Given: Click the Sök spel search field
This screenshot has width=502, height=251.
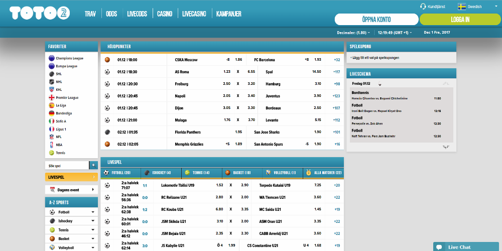Looking at the screenshot, I should pos(67,166).
